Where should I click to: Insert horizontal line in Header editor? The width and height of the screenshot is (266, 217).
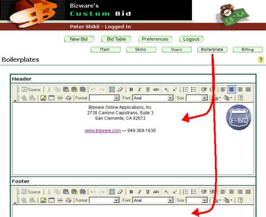[60, 98]
